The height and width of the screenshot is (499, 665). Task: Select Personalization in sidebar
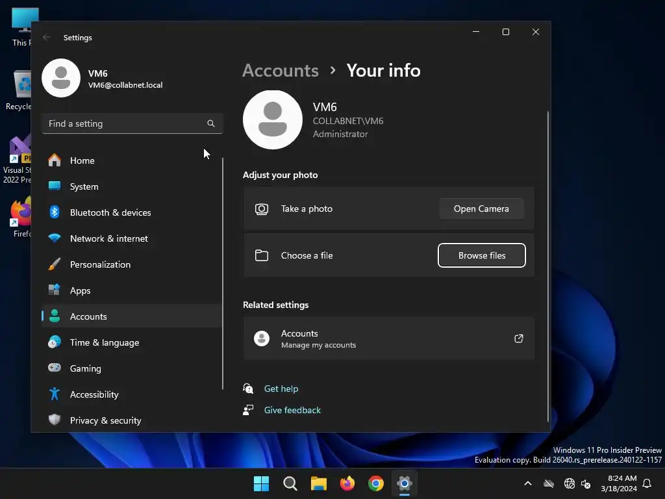131,264
